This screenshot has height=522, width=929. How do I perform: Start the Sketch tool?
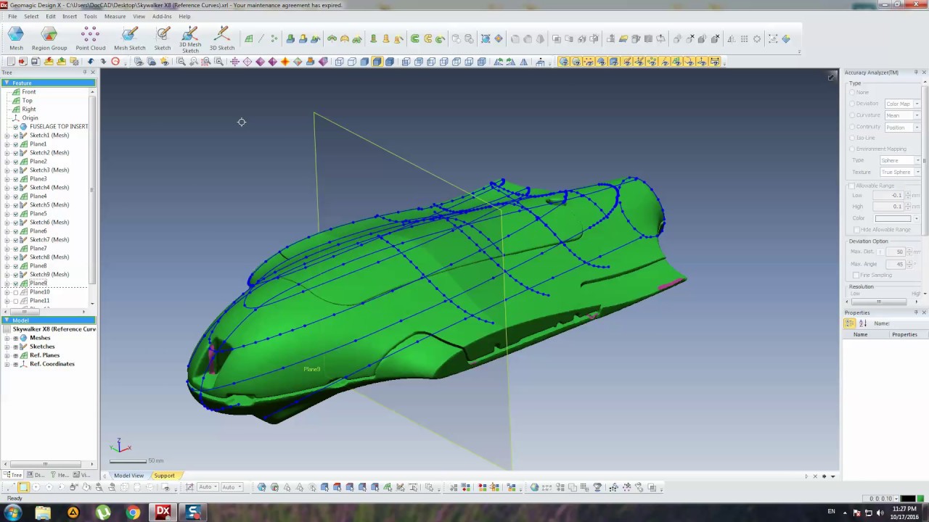pos(163,38)
